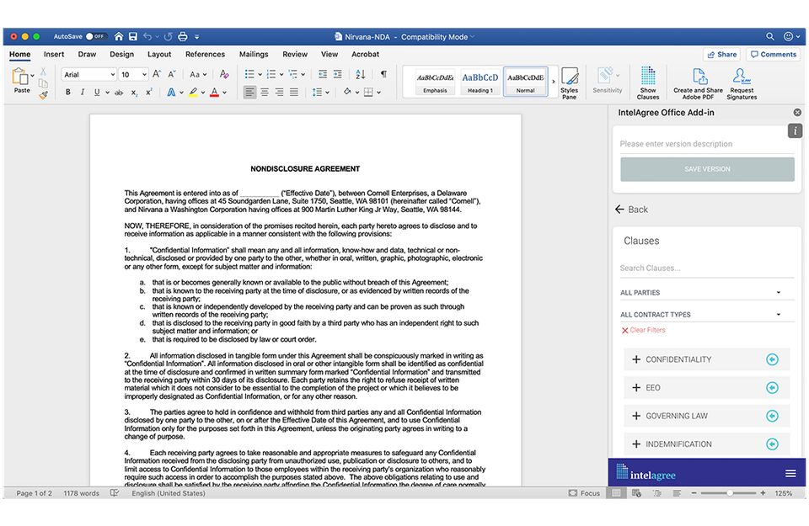Apply bold formatting

coord(67,93)
